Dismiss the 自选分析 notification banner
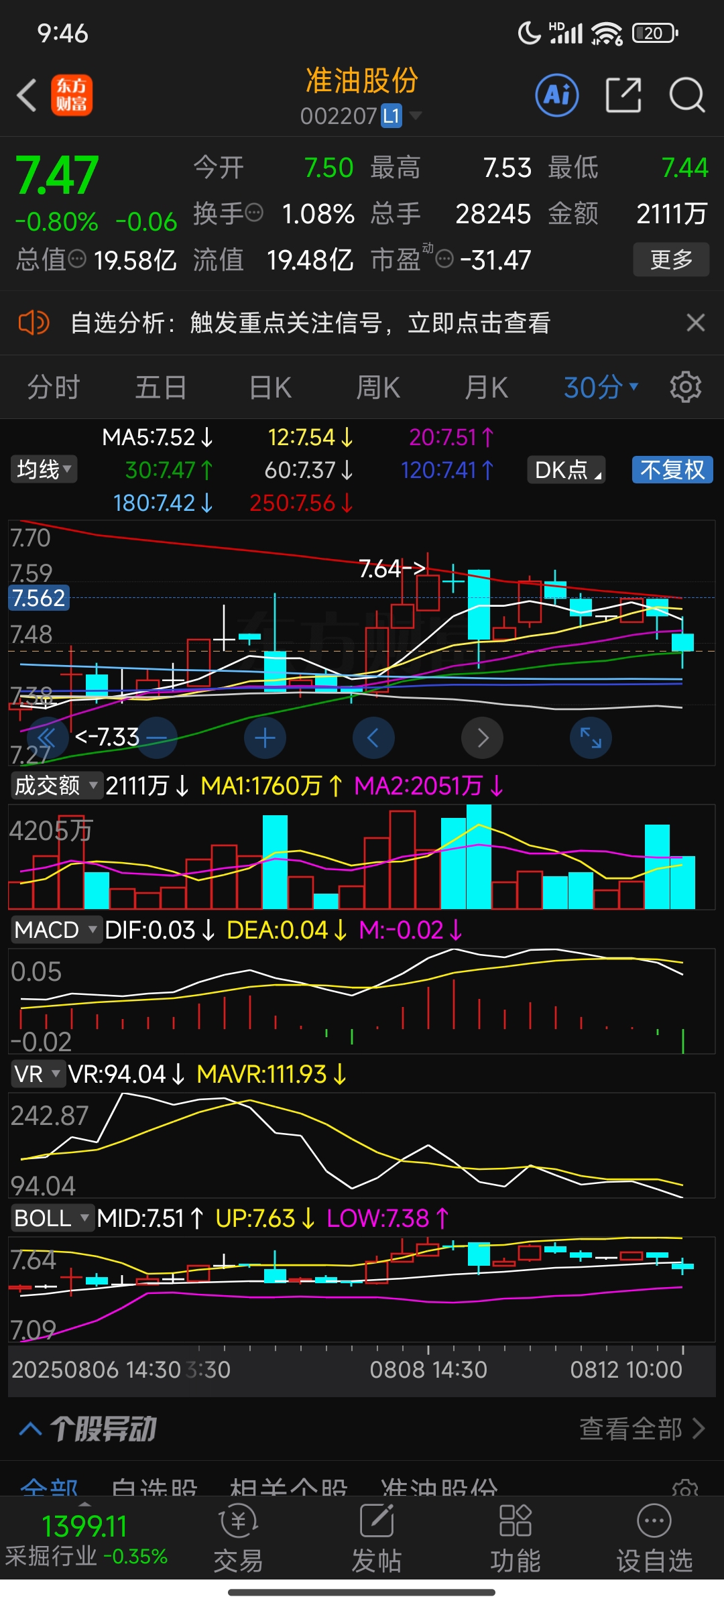Viewport: 724px width, 1609px height. [696, 323]
